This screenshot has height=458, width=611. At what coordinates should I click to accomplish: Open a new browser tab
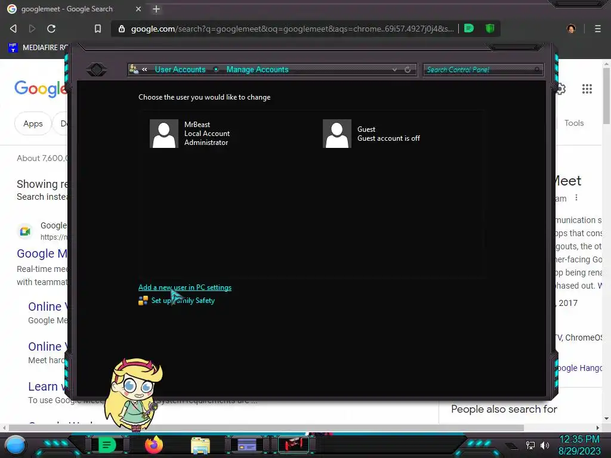pos(156,9)
